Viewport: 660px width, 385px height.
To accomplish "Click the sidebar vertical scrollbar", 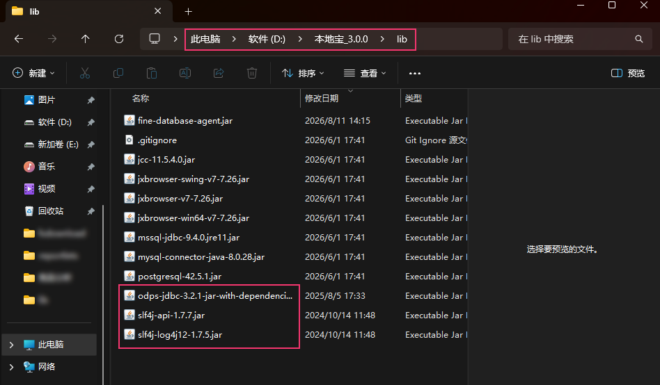I will [x=103, y=294].
